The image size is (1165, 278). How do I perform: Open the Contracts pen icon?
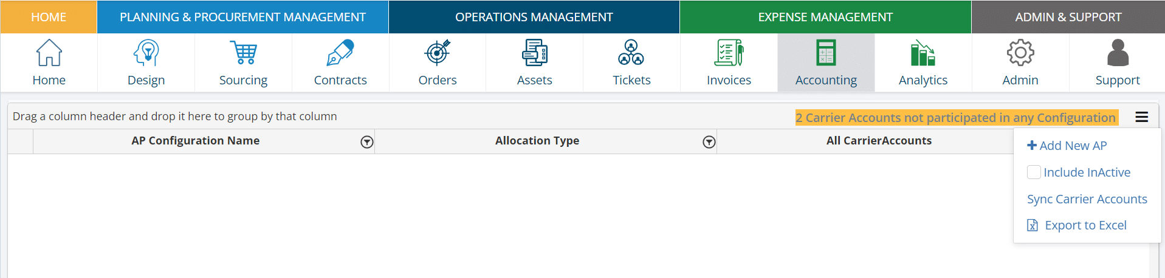pyautogui.click(x=340, y=53)
